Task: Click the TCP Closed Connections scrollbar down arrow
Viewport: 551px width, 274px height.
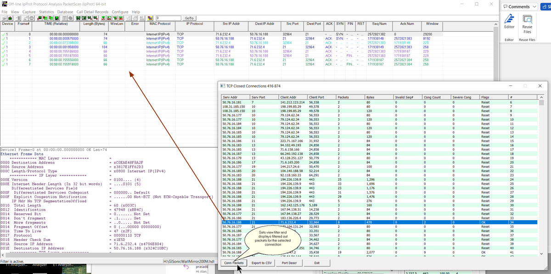Action: pyautogui.click(x=541, y=254)
